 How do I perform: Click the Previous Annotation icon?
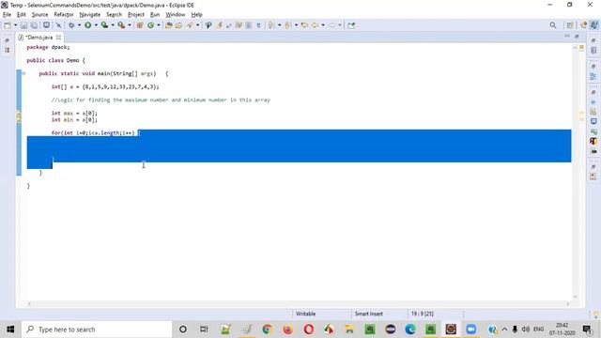[x=288, y=25]
